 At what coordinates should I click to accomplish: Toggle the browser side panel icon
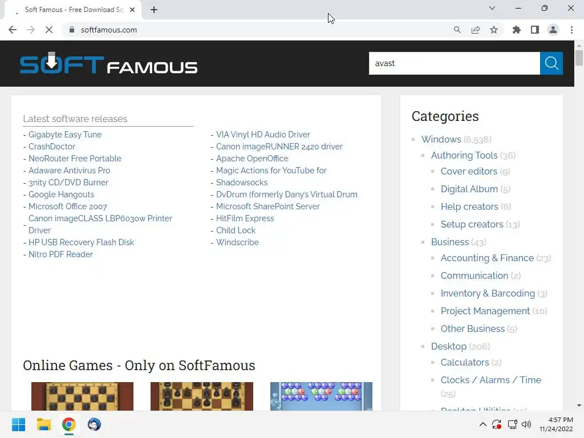pos(535,30)
